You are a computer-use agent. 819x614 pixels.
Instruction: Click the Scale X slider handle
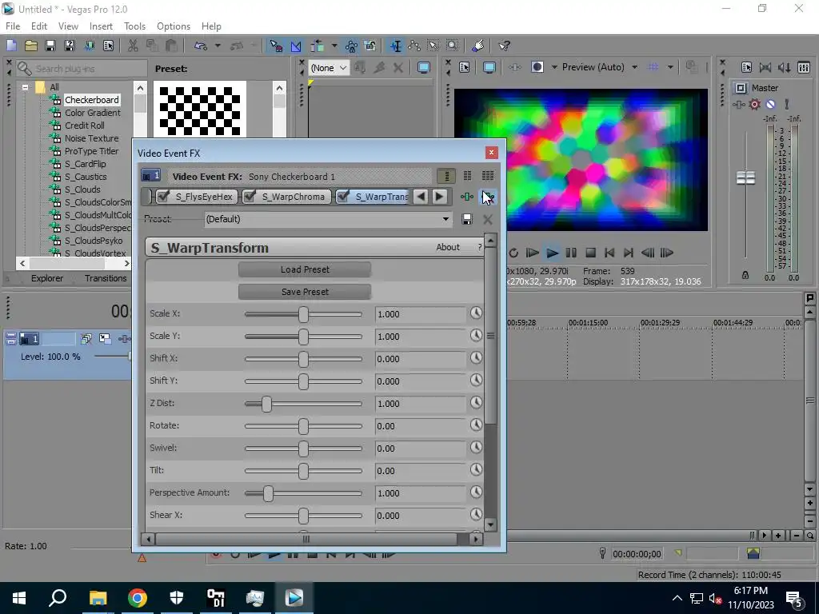(x=303, y=314)
